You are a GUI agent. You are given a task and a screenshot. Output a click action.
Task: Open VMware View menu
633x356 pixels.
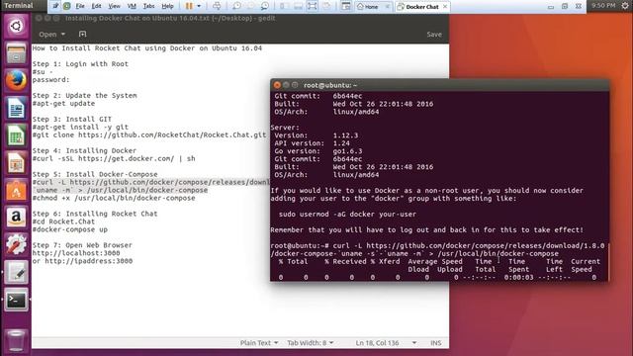(115, 6)
